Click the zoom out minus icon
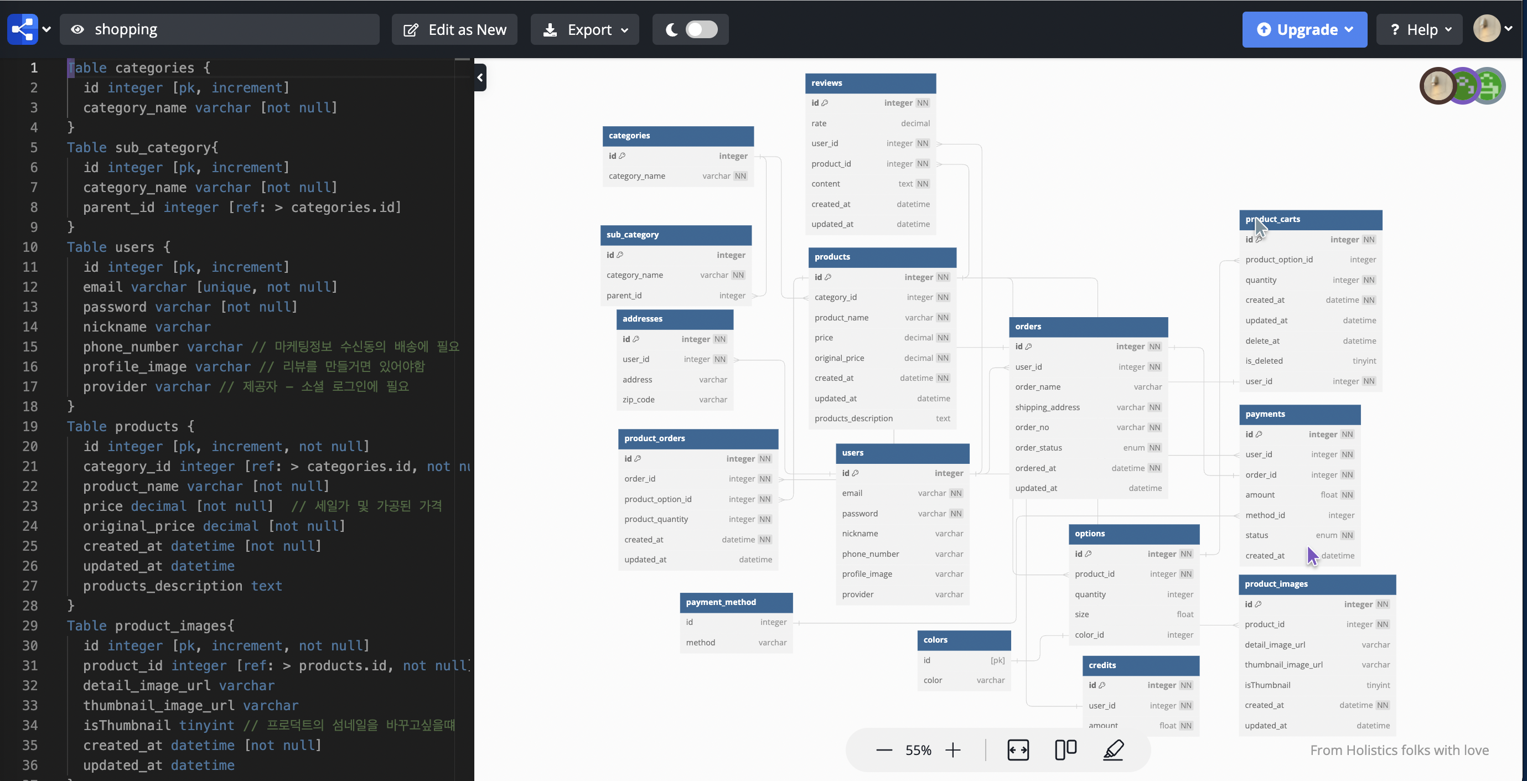 pyautogui.click(x=884, y=750)
